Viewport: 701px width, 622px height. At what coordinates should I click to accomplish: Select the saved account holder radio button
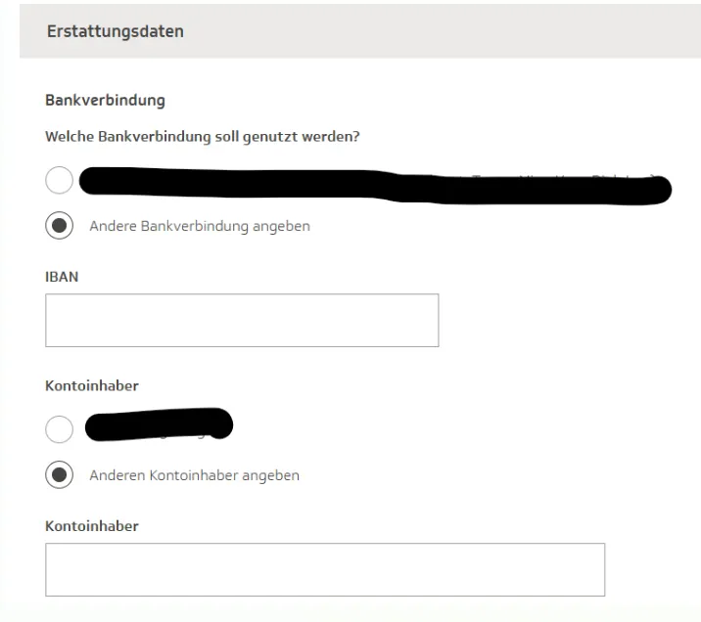coord(59,429)
